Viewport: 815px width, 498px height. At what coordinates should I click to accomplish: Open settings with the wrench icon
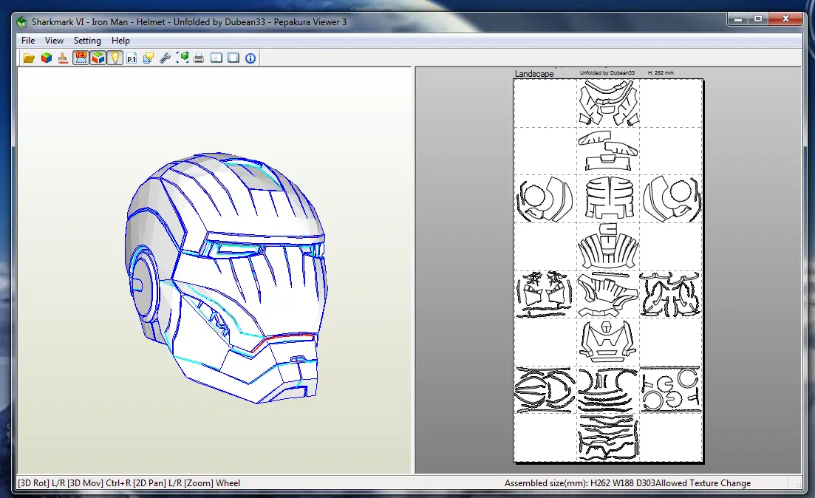pyautogui.click(x=166, y=58)
